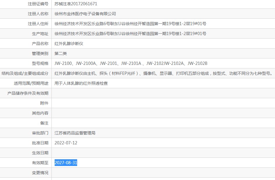Click the model list starting JW-2100
The image size is (275, 180).
point(131,63)
